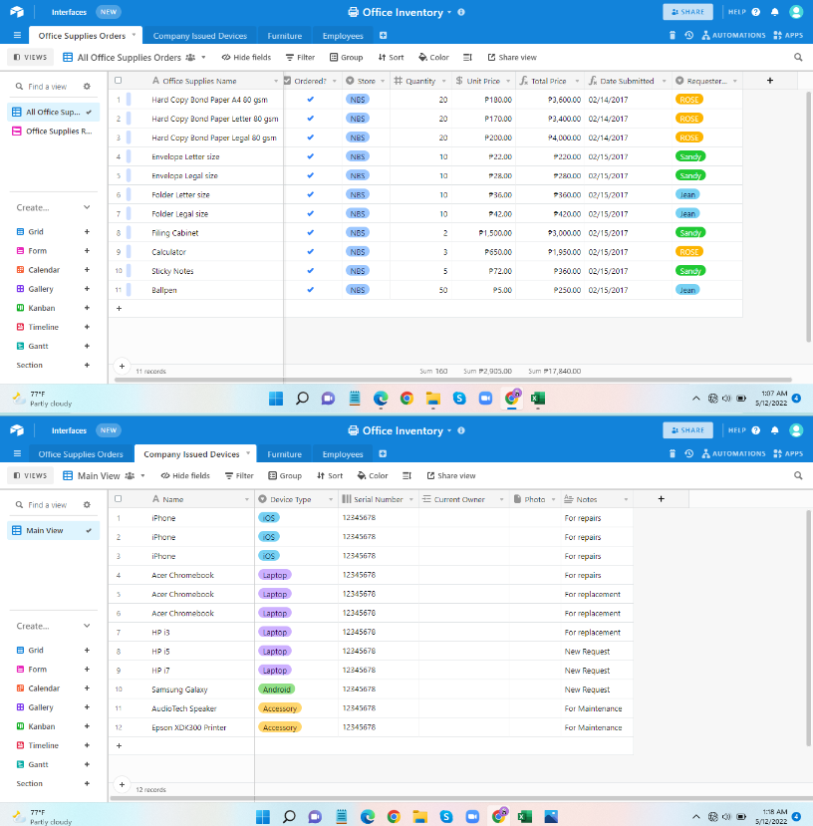Open Office Supplies Name column dropdown
The height and width of the screenshot is (826, 813).
coord(276,81)
